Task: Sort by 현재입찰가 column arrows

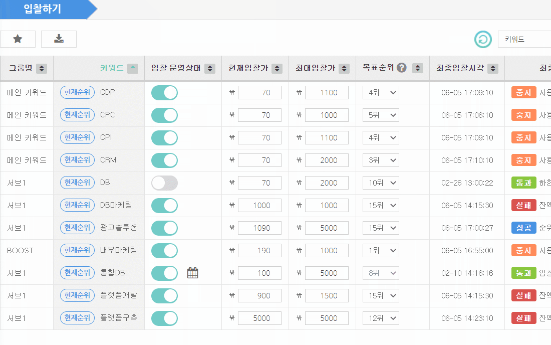Action: click(x=277, y=68)
